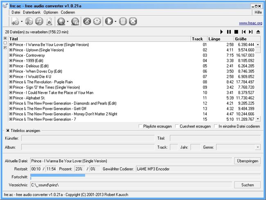
Task: Select the row 'Prince - When Doves Cry (Edit)'
Action: (132, 71)
